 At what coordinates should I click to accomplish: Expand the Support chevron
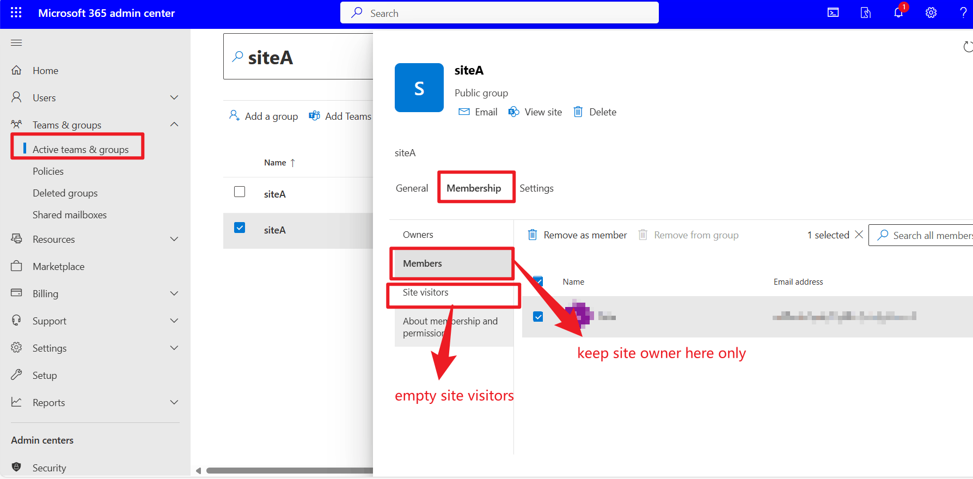point(174,321)
